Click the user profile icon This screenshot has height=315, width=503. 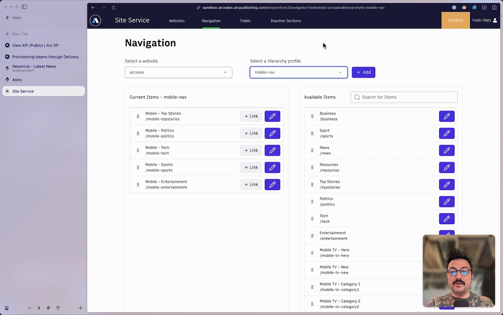click(495, 20)
